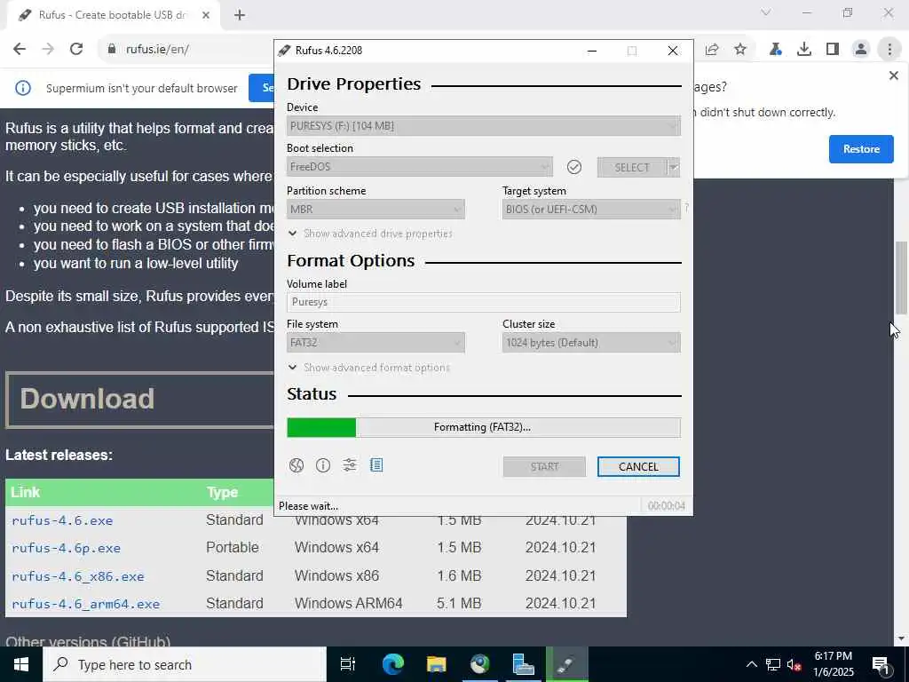Click the 5.1 MB size cell
909x682 pixels.
(459, 604)
